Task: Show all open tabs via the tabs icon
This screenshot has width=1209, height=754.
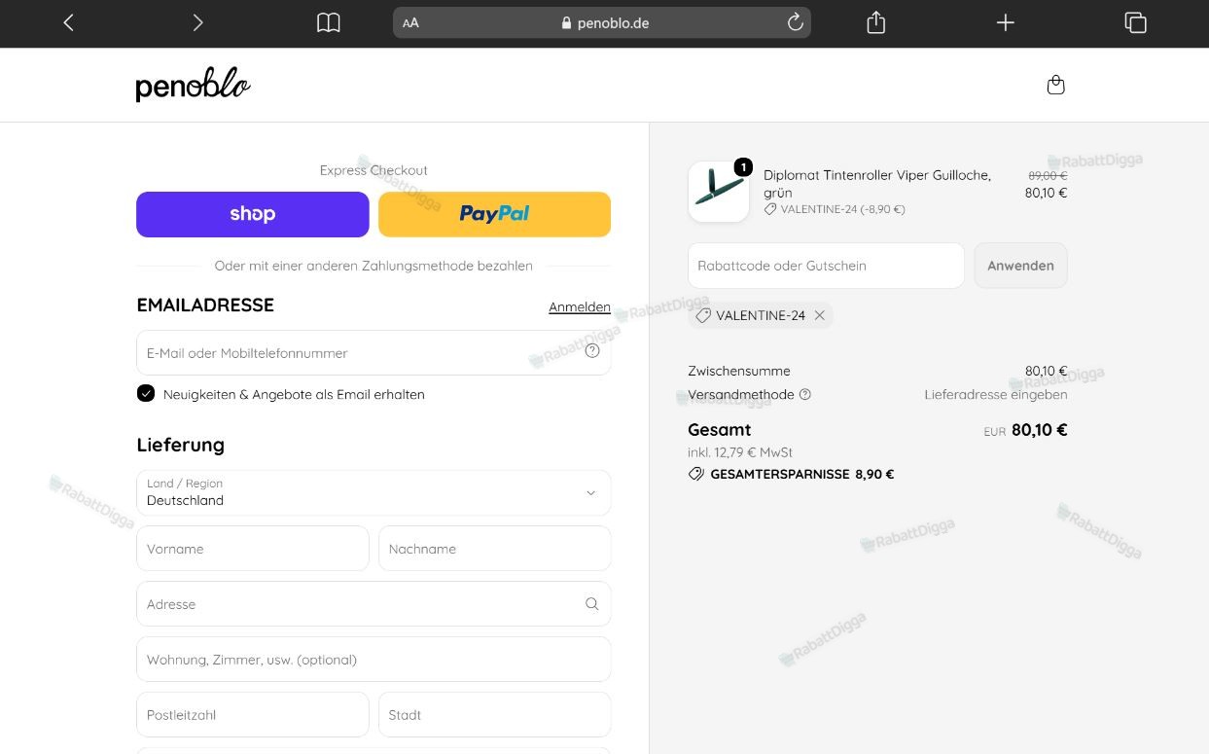Action: 1135,22
